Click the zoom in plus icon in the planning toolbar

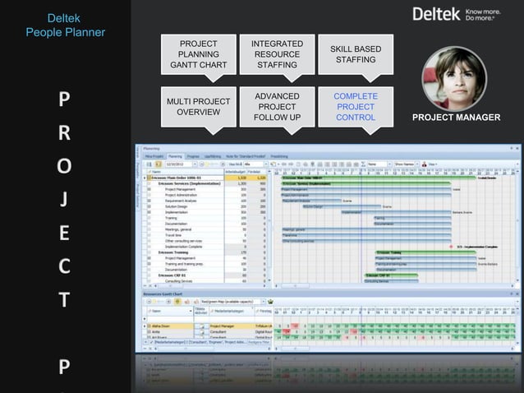pos(223,164)
